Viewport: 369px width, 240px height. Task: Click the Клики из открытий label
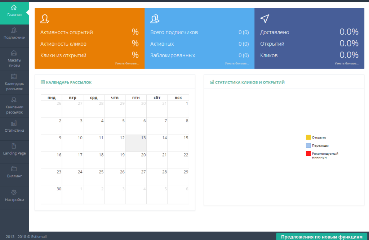point(63,55)
